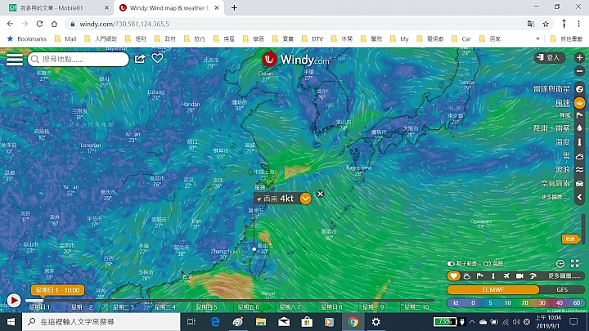Click the share map icon
Viewport: 589px width, 331px height.
coord(140,59)
